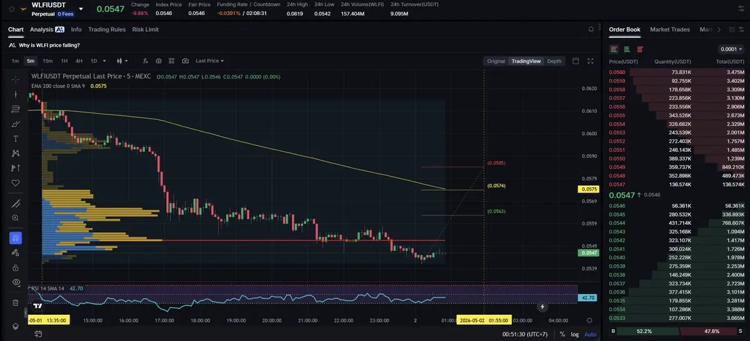Open the Last Price source dropdown
Screen dimensions: 750x341
click(209, 61)
